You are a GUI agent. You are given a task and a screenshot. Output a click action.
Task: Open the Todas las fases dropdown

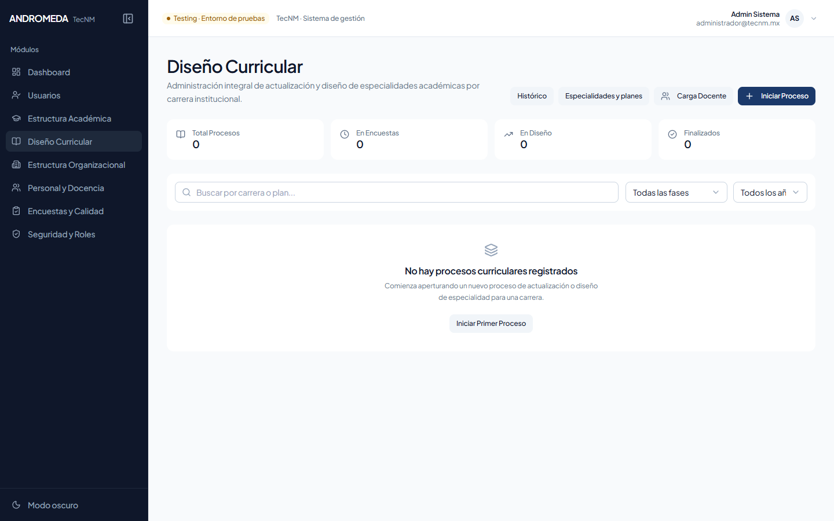tap(676, 192)
